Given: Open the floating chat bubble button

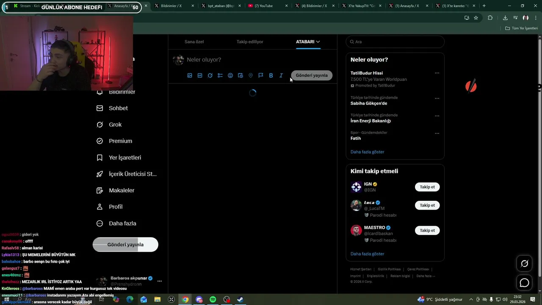Looking at the screenshot, I should pos(524,283).
